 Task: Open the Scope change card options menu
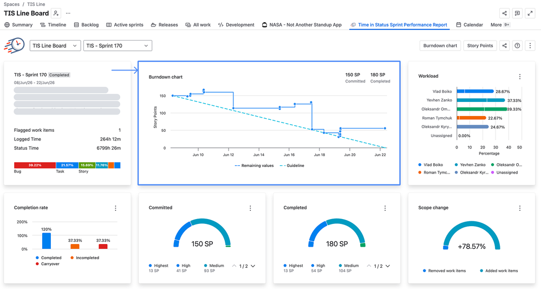[519, 208]
